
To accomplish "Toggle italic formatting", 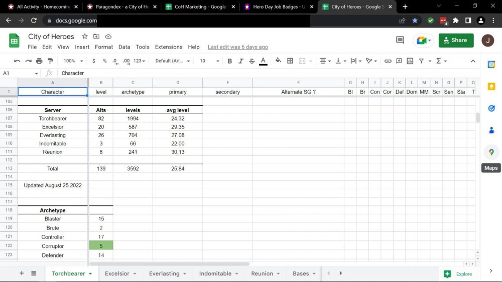I will pos(240,61).
